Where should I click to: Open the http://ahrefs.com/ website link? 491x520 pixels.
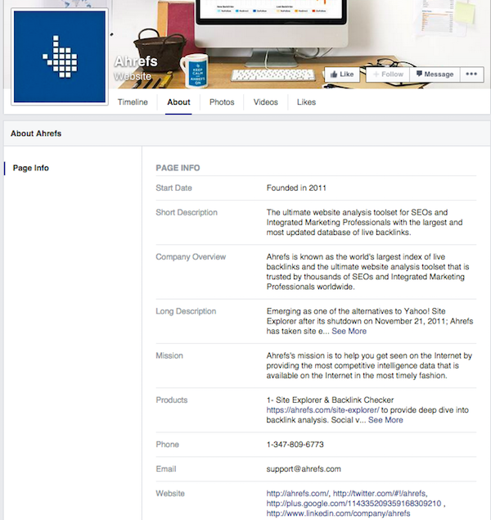point(297,494)
